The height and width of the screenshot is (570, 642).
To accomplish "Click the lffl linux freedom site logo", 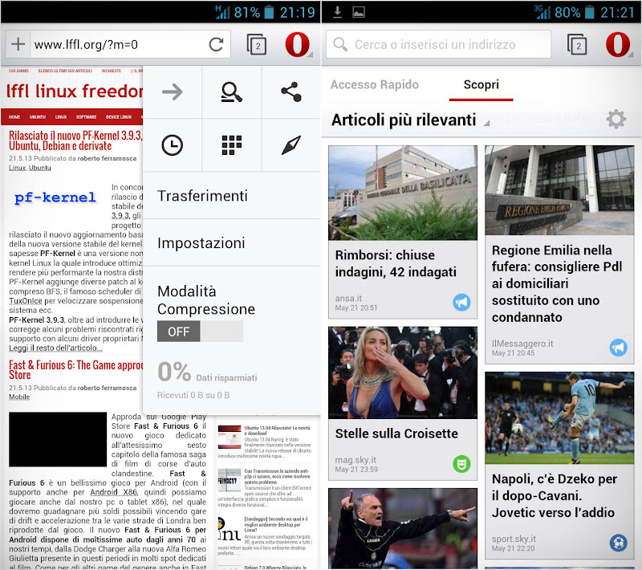I will (75, 91).
